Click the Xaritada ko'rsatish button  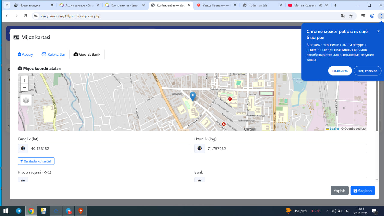[36, 161]
